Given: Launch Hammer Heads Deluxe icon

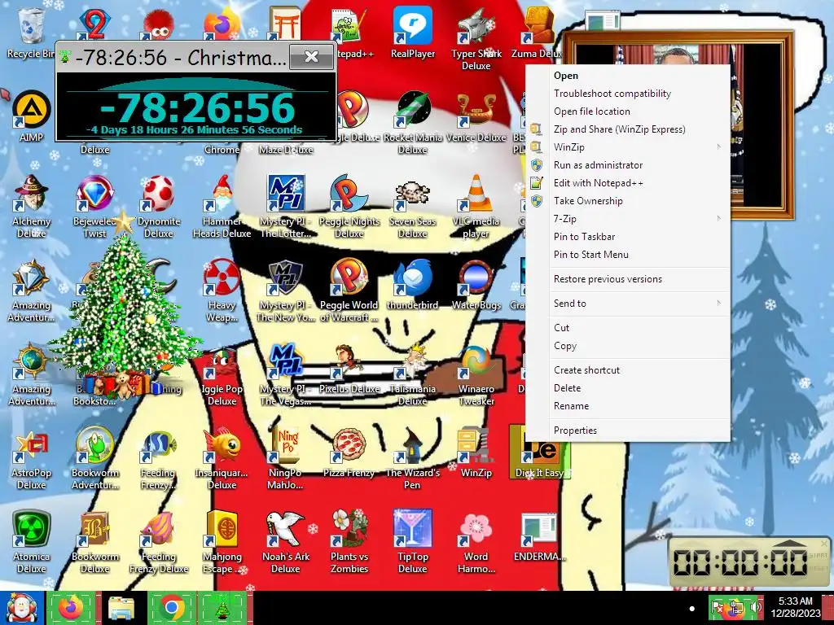Looking at the screenshot, I should tap(222, 206).
